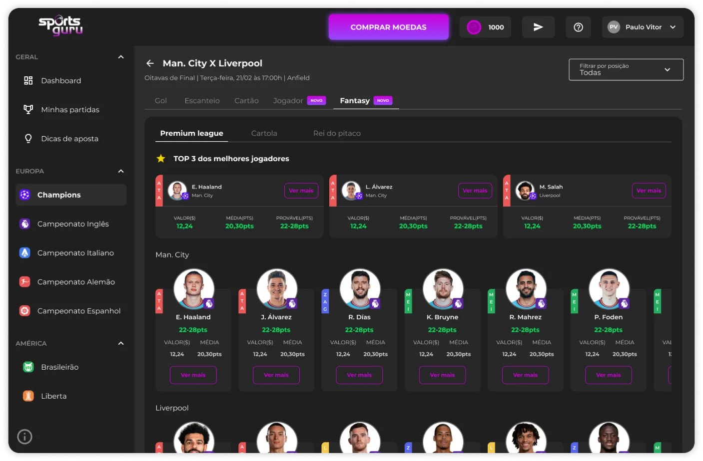Click Ver mais under R. Mahrez player card
The height and width of the screenshot is (461, 703).
pos(526,375)
